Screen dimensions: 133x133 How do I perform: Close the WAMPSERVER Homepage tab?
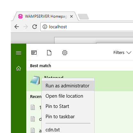click(71, 16)
